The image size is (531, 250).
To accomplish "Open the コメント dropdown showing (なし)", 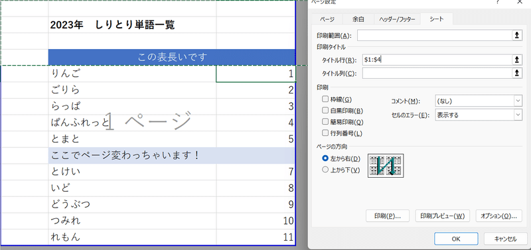I will click(x=478, y=101).
